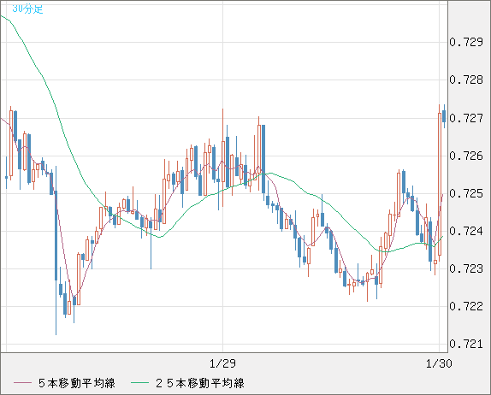Click the 0.729 price axis label
Image resolution: width=491 pixels, height=395 pixels.
(466, 42)
